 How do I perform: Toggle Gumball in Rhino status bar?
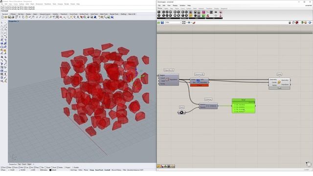point(107,170)
